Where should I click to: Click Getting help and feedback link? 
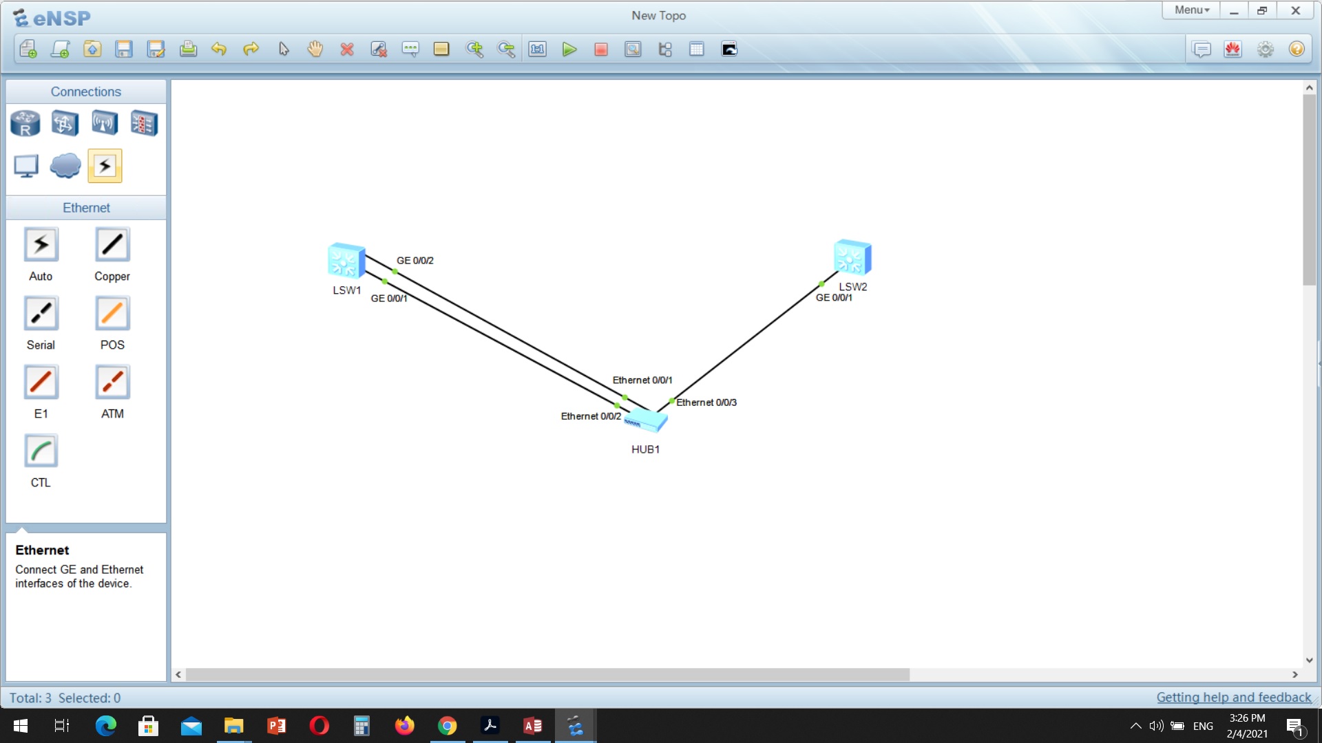1234,697
